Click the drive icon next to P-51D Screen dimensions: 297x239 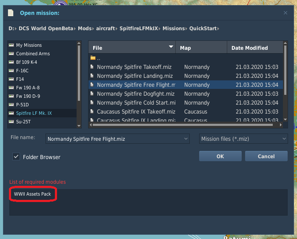[11, 105]
